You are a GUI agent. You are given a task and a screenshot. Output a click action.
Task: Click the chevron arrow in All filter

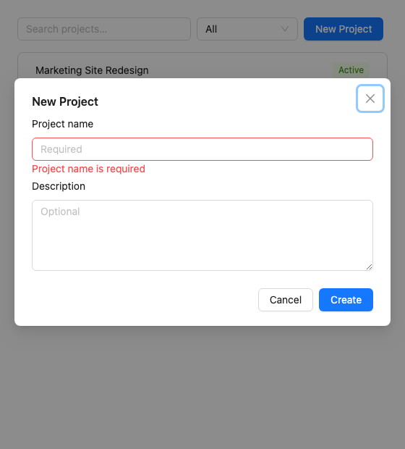[x=285, y=29]
